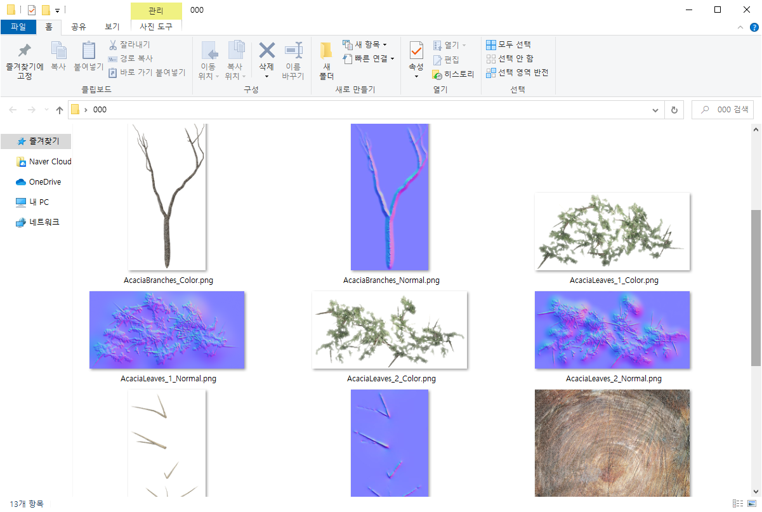Click the 속성 (Properties) checkmark icon

416,50
